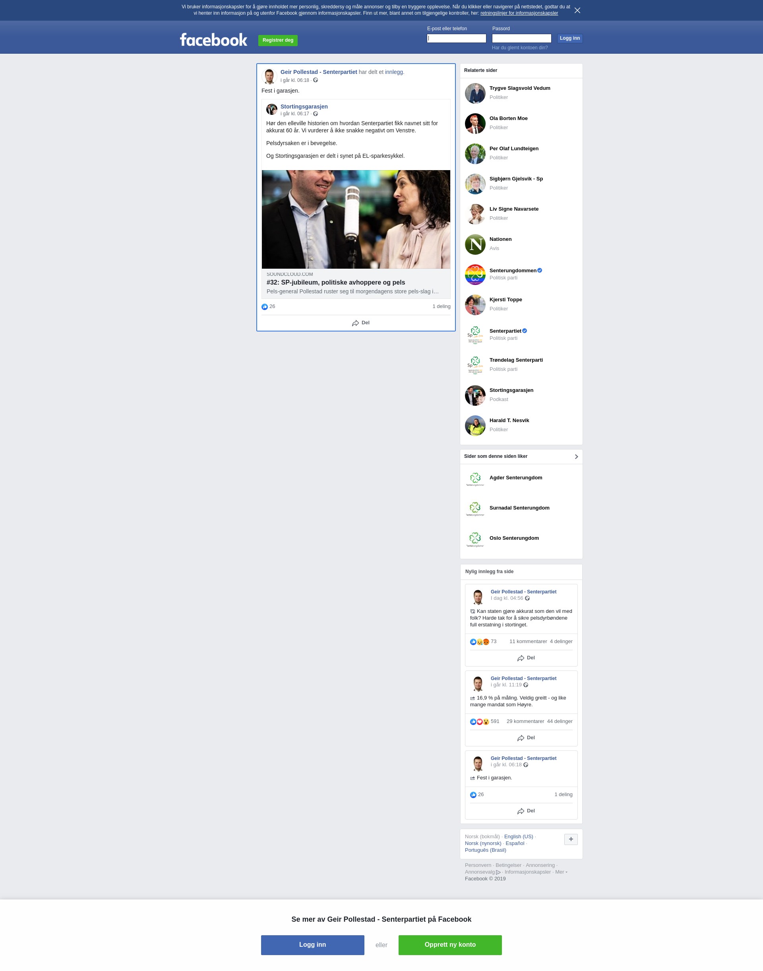Open the i går kl. 11:19 post timestamp
This screenshot has width=763, height=971.
click(x=506, y=685)
